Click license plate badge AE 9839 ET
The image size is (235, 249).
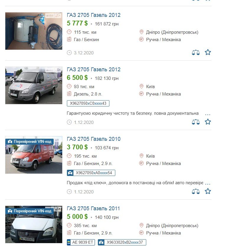[81, 242]
